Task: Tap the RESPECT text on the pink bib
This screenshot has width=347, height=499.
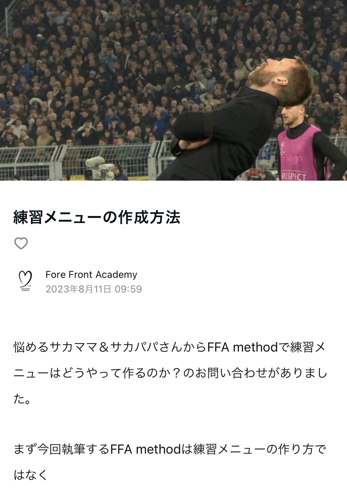Action: 293,177
